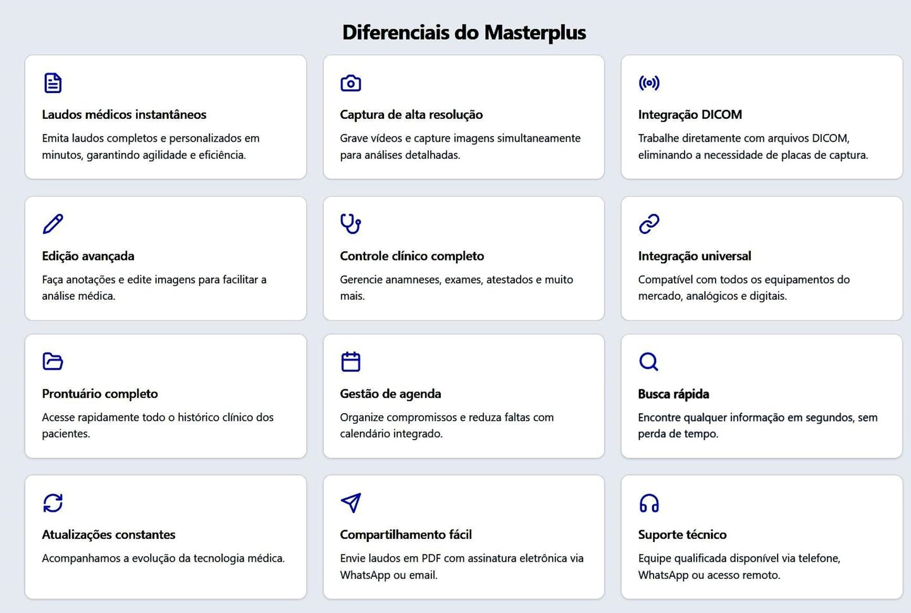Image resolution: width=911 pixels, height=613 pixels.
Task: Click the paper plane icon for Compartilhamento fácil
Action: pos(350,503)
